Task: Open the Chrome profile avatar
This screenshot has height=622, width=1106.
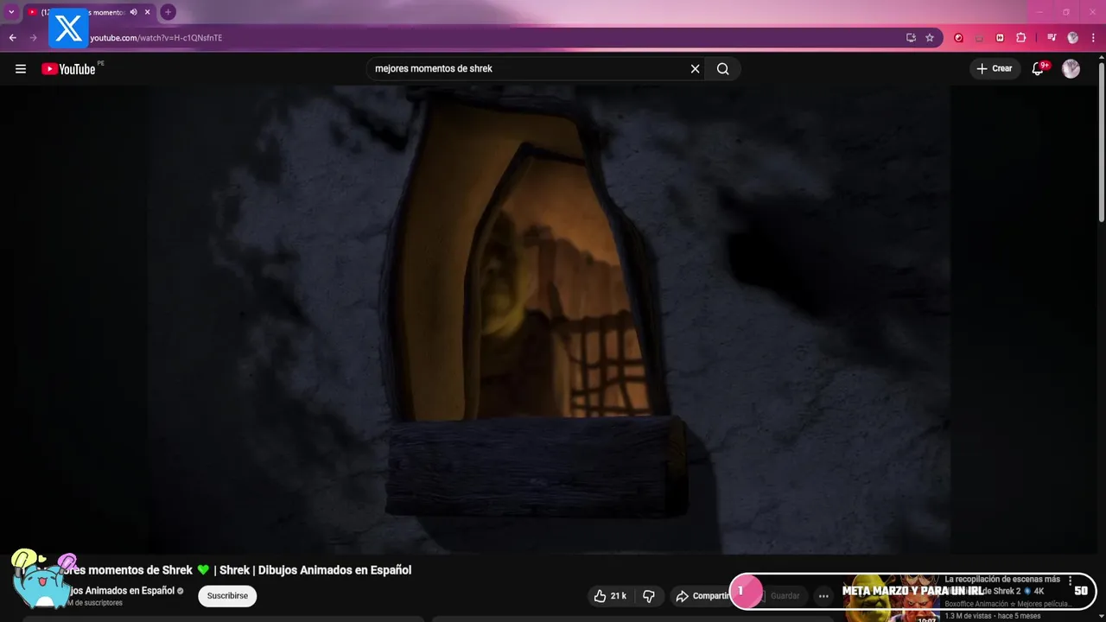Action: [x=1073, y=38]
